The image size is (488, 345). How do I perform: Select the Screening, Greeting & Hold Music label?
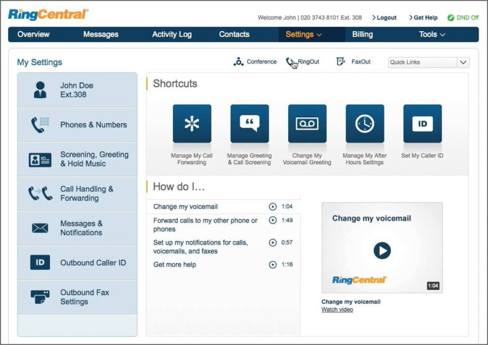coord(94,159)
